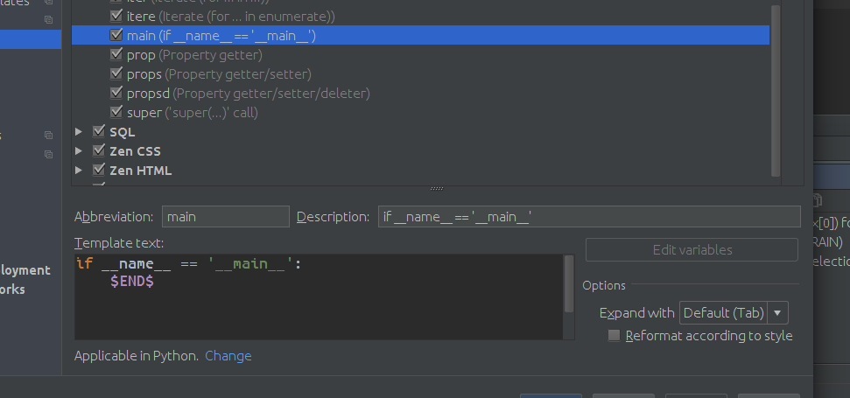This screenshot has width=850, height=398.
Task: Click the Change applicable context link
Action: (228, 356)
